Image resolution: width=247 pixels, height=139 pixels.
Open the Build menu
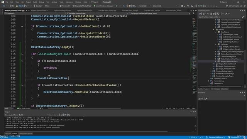(x=35, y=2)
